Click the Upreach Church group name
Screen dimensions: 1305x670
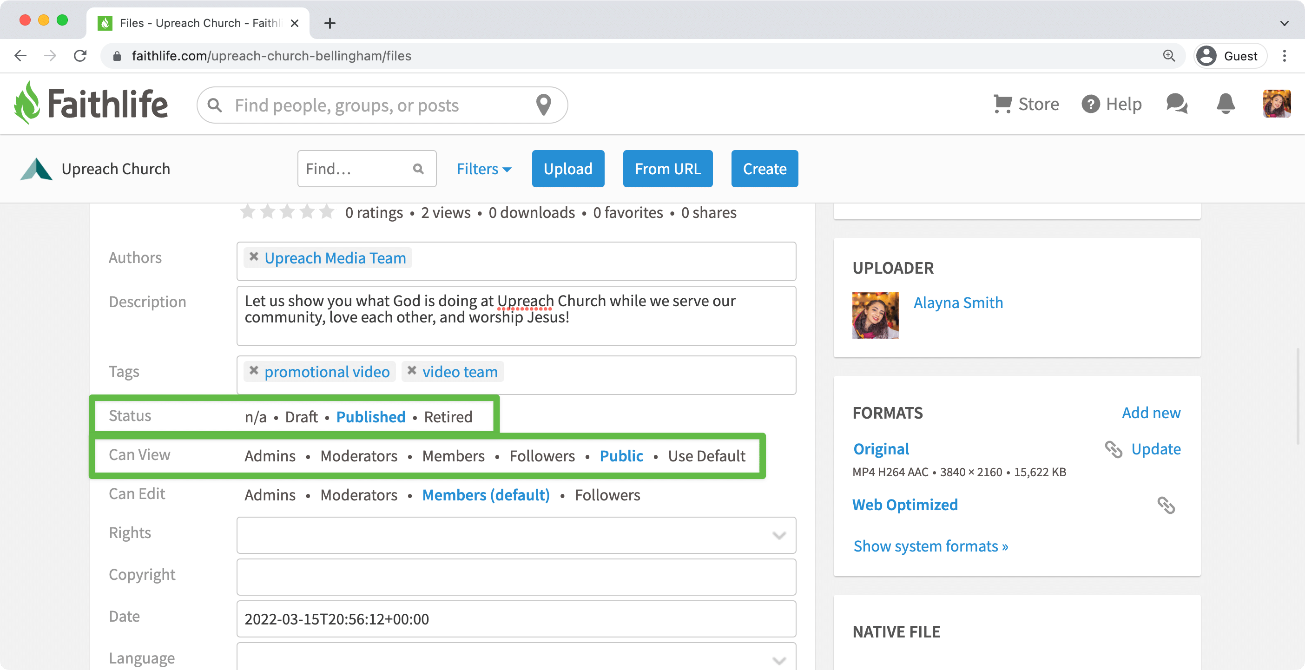(116, 169)
